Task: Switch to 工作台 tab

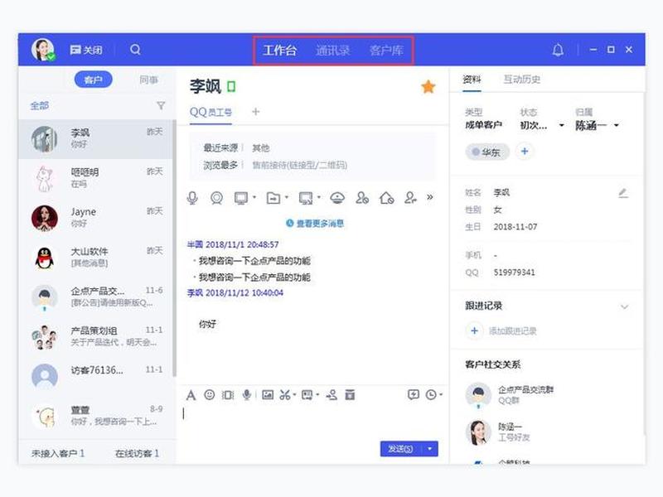Action: coord(279,51)
